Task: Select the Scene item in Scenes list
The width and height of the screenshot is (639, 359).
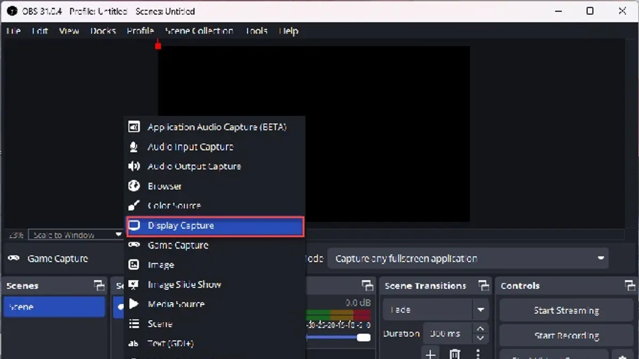Action: click(x=54, y=307)
